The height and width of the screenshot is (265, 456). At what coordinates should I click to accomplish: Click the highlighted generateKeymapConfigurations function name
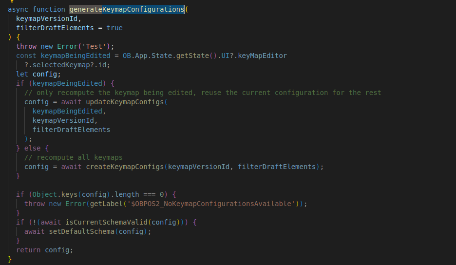coord(127,9)
